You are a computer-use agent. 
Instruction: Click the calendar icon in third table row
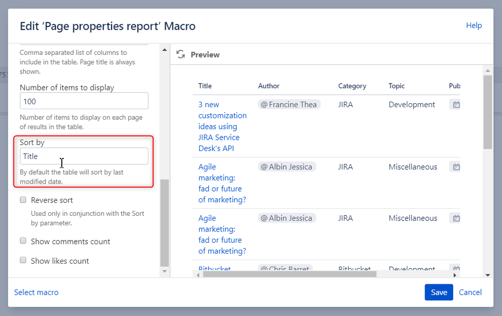(456, 218)
